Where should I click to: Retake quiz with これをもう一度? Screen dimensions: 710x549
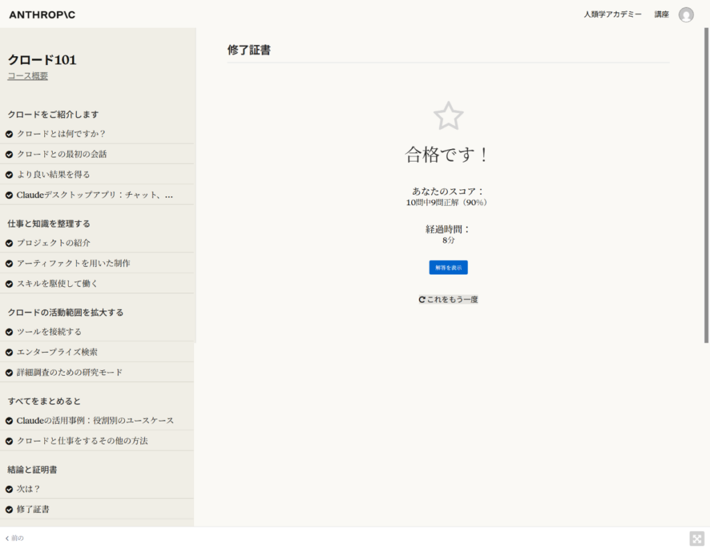(449, 299)
